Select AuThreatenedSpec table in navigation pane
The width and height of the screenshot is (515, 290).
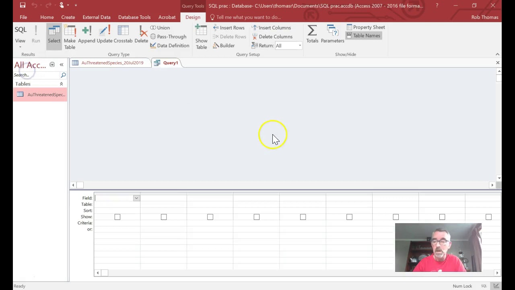coord(40,95)
